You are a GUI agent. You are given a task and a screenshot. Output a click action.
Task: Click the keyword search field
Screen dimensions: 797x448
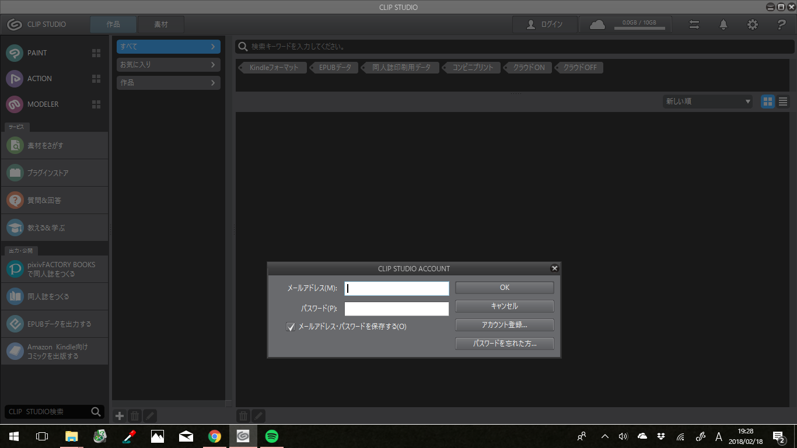tap(515, 47)
